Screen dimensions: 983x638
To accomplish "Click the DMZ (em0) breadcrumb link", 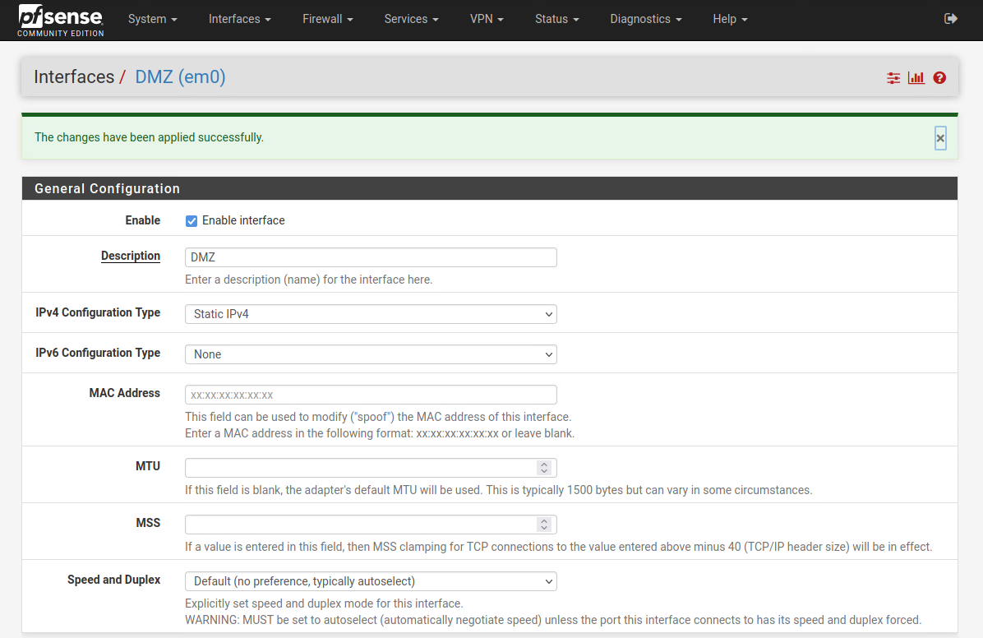I will coord(181,76).
